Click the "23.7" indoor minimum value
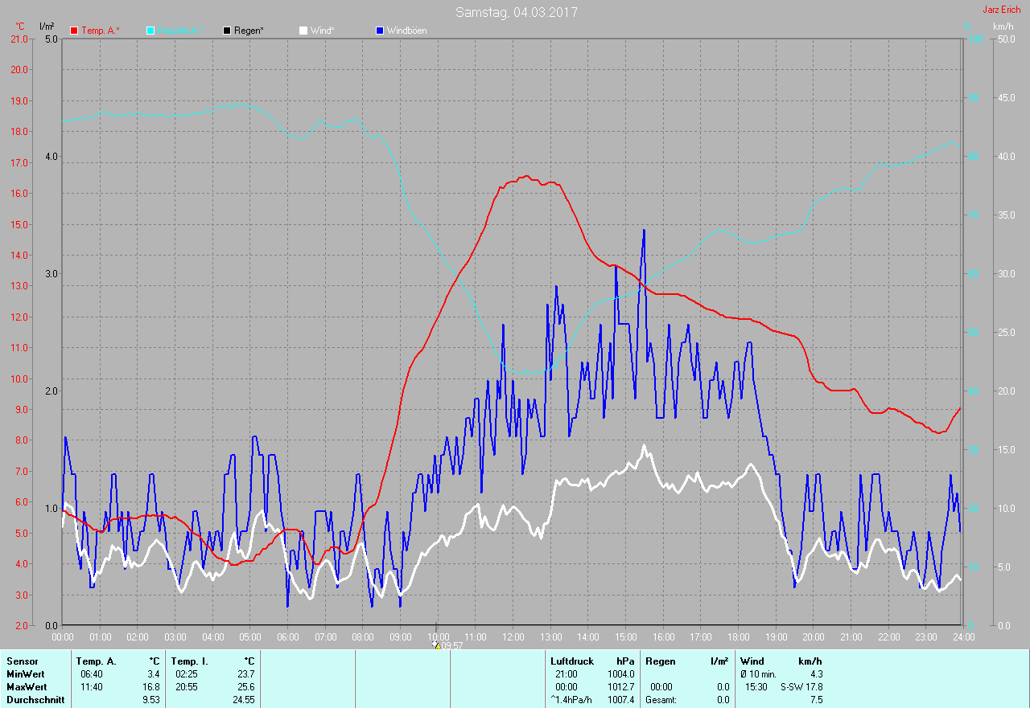The image size is (1030, 708). click(x=245, y=674)
